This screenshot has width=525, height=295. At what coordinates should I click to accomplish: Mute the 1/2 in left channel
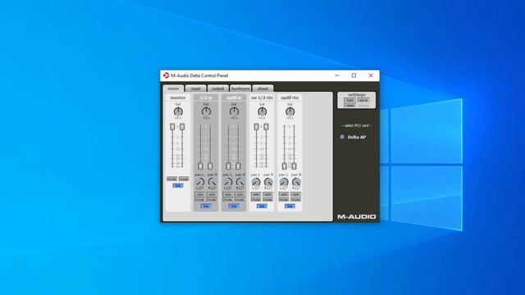click(200, 199)
